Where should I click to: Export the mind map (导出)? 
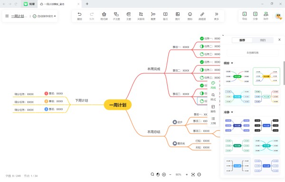click(245, 16)
